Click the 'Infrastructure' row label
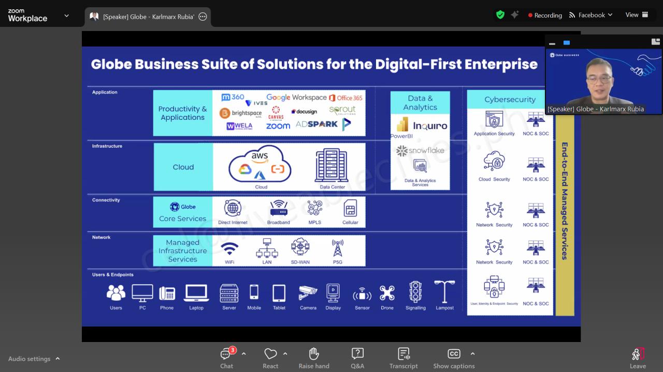The height and width of the screenshot is (372, 663). pyautogui.click(x=107, y=146)
